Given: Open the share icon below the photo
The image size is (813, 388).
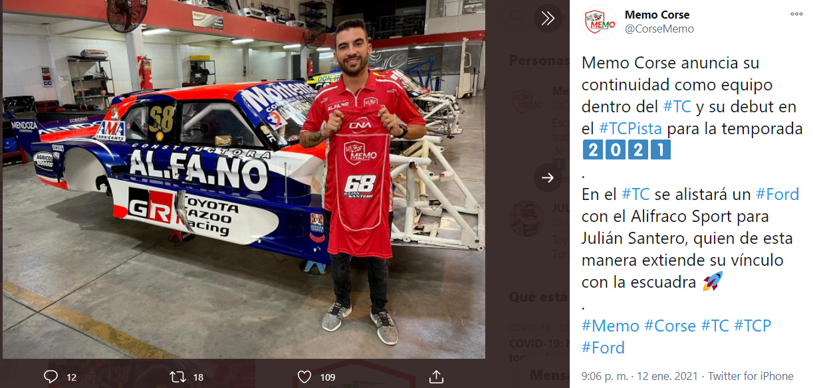Looking at the screenshot, I should (436, 377).
